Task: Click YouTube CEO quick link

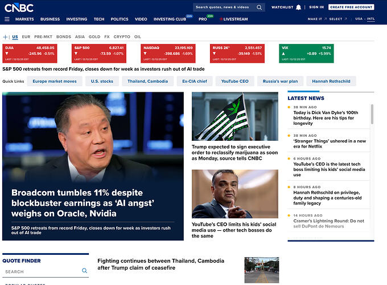Action: [234, 81]
